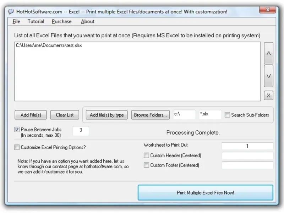The height and width of the screenshot is (213, 284).
Task: Select C:\Users\me\Documents\test.xlsx in the list
Action: pyautogui.click(x=49, y=45)
